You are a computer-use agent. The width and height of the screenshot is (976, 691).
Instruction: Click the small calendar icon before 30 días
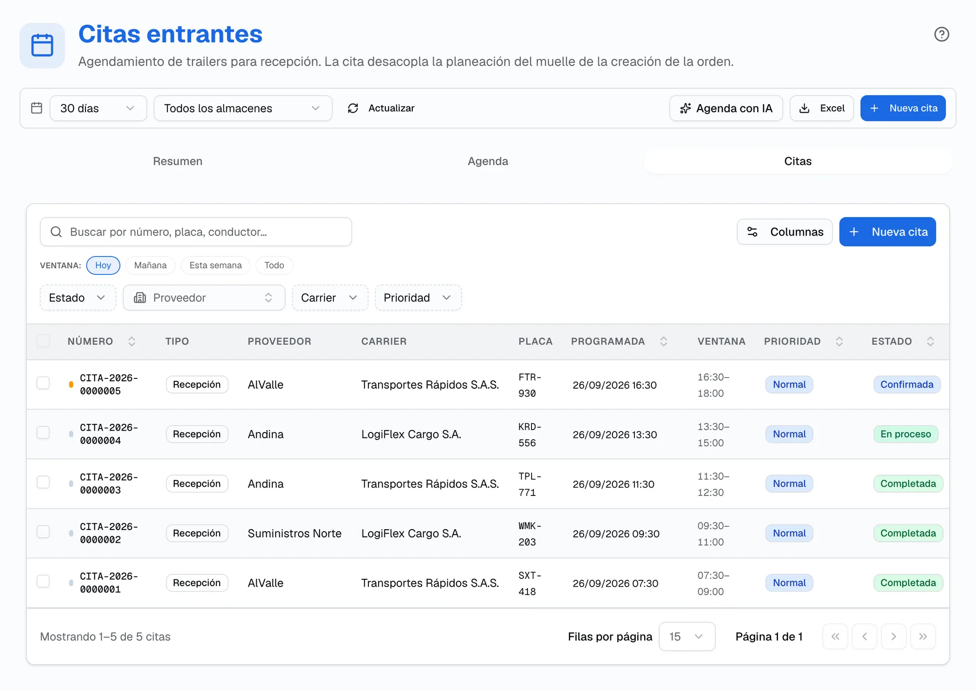coord(37,108)
